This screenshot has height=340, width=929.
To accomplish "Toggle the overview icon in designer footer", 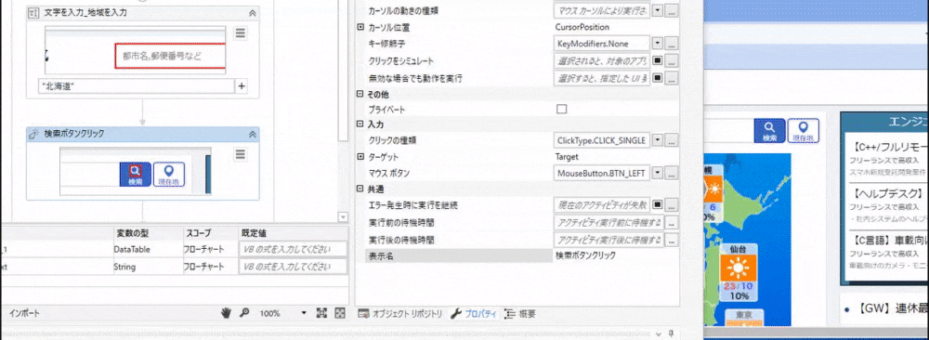I will pos(339,313).
